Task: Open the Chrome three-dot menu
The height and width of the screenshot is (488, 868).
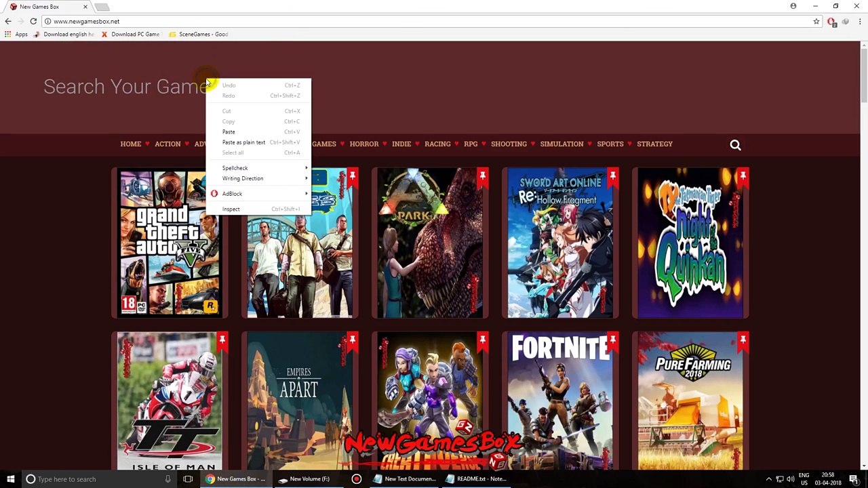Action: 860,22
